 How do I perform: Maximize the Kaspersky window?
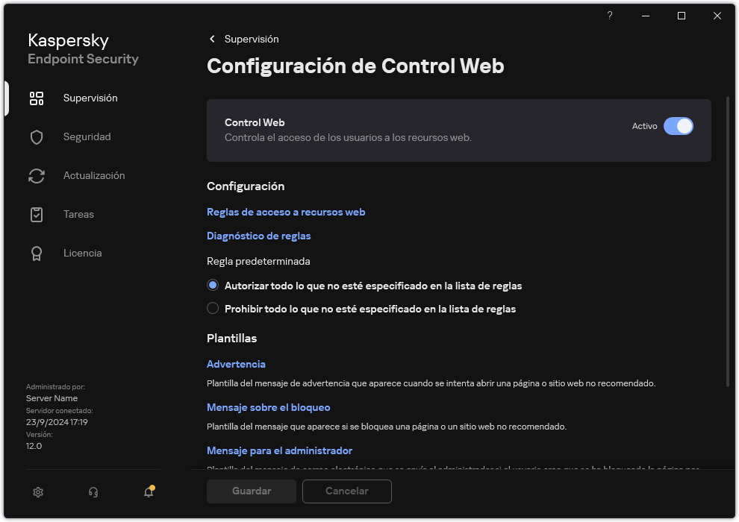[681, 16]
